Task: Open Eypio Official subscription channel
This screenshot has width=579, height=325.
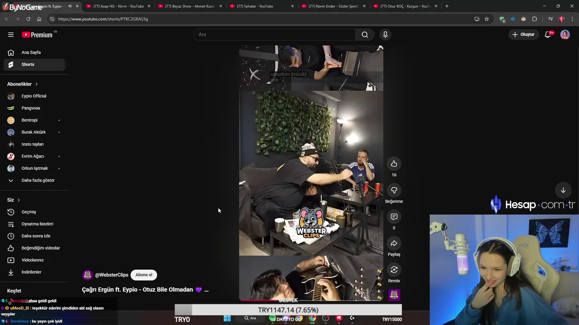Action: click(x=34, y=96)
